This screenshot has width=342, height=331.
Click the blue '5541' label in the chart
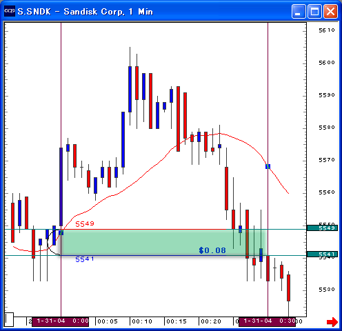point(85,259)
